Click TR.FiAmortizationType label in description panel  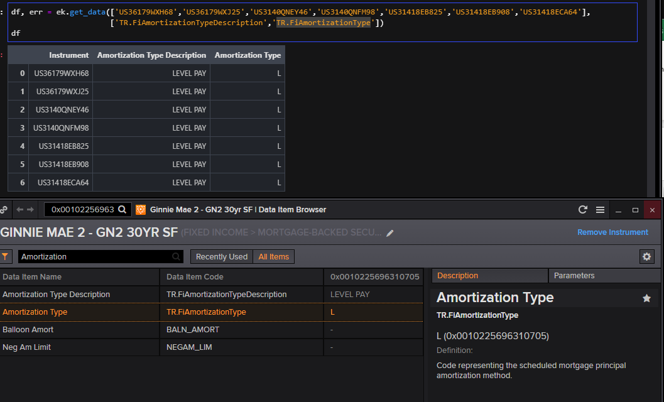pos(477,315)
